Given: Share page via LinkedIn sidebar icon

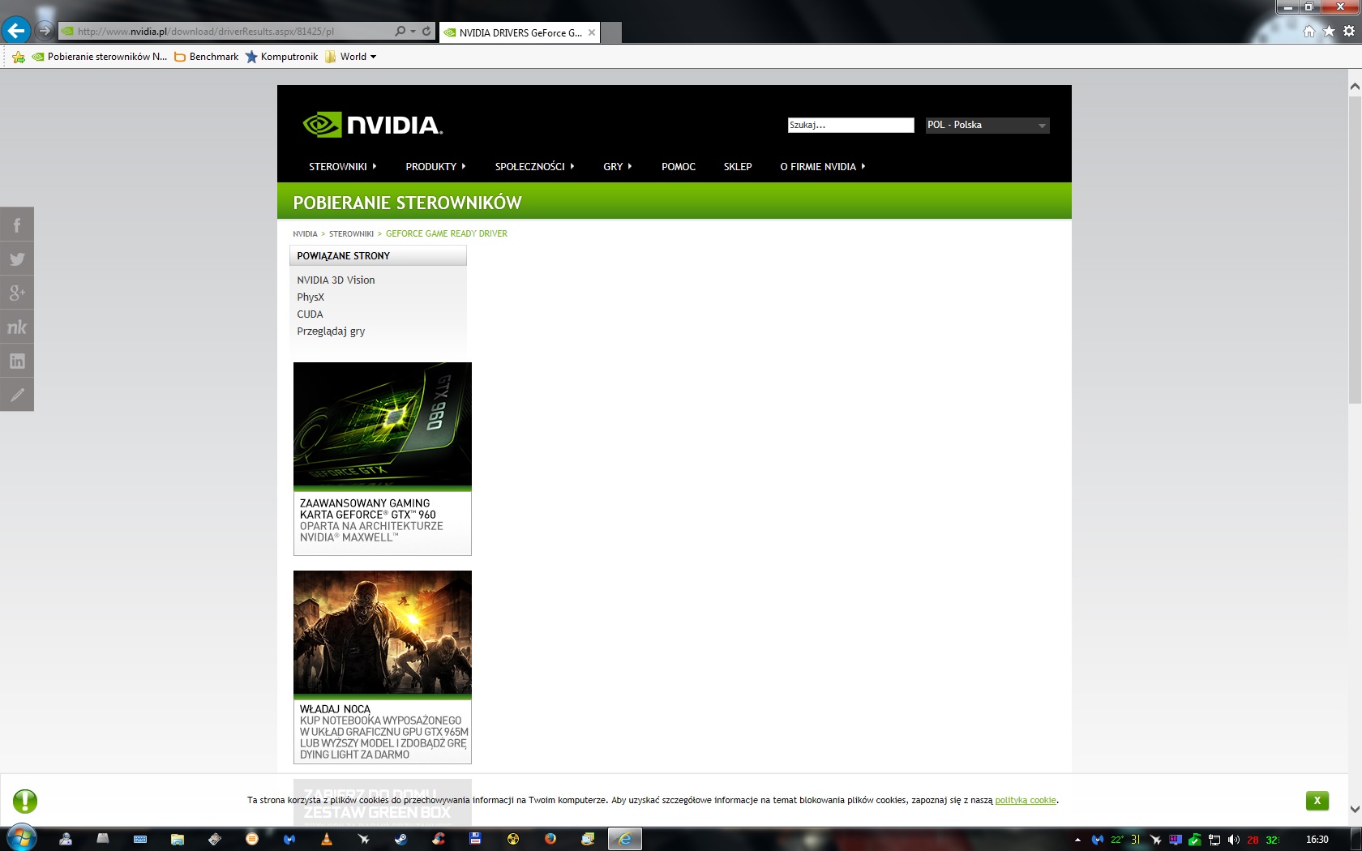Looking at the screenshot, I should point(17,361).
